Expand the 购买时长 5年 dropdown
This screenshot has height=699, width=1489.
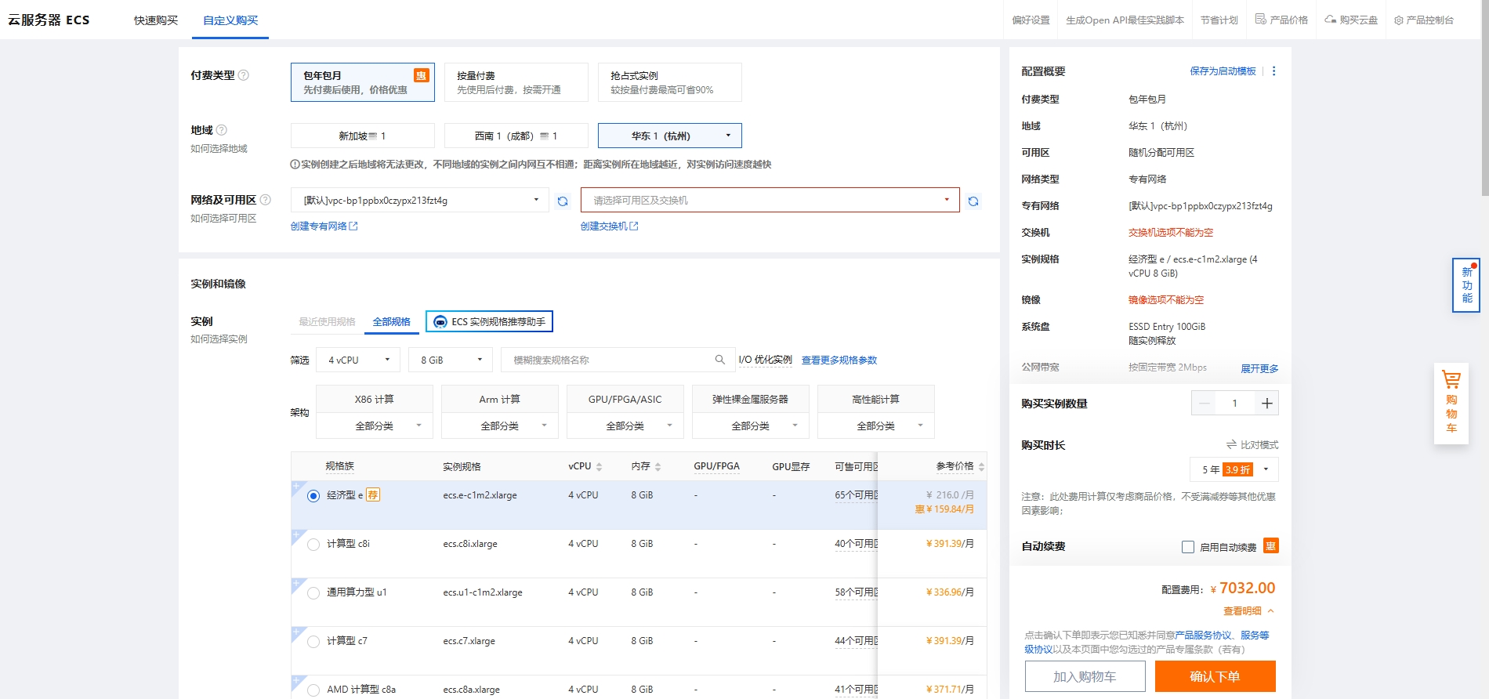click(x=1234, y=469)
